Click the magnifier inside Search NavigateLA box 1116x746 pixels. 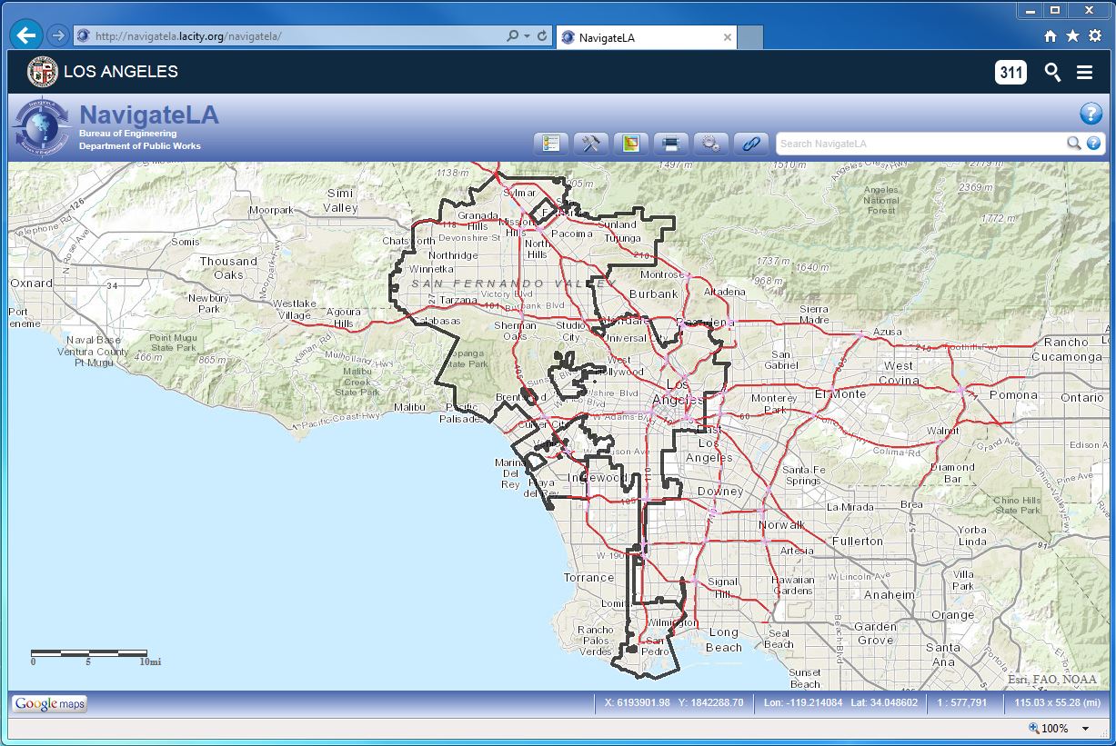pyautogui.click(x=1074, y=144)
